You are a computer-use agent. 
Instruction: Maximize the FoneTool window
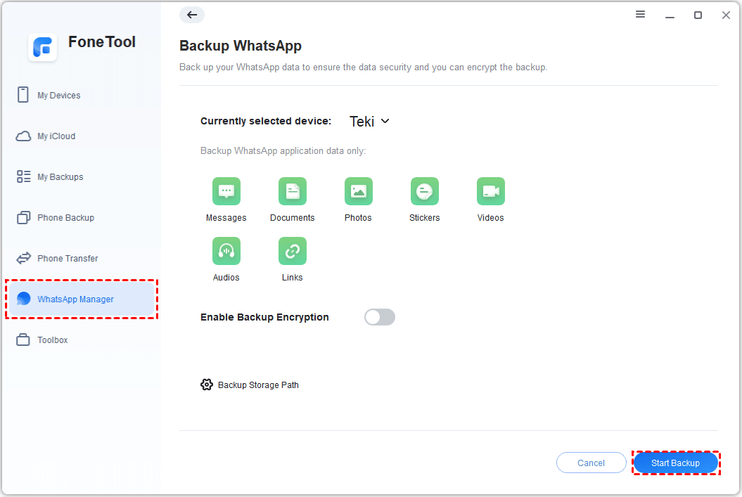pos(698,15)
